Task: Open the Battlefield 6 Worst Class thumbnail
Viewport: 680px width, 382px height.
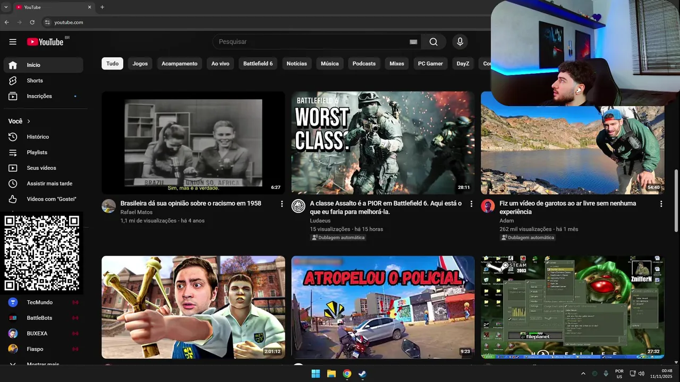Action: coord(383,143)
